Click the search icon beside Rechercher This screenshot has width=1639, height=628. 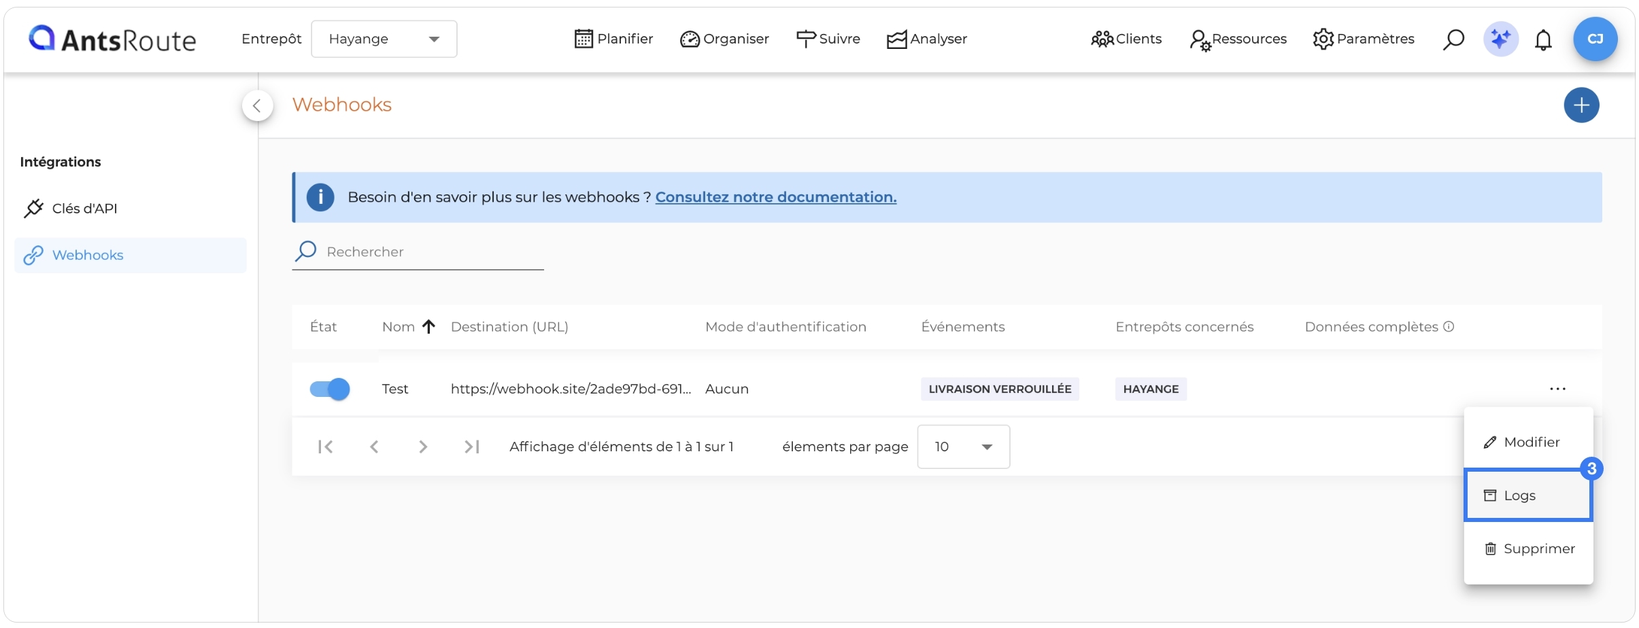(x=305, y=251)
